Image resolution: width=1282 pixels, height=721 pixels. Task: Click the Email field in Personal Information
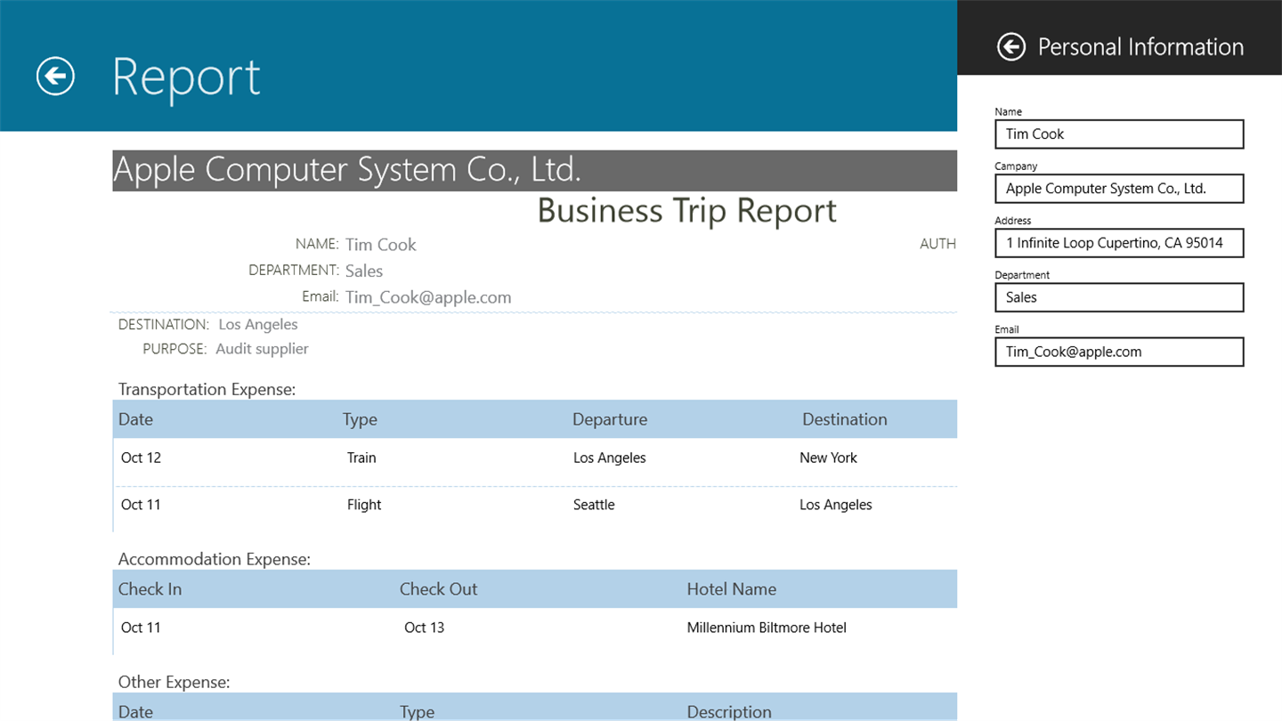[1119, 352]
